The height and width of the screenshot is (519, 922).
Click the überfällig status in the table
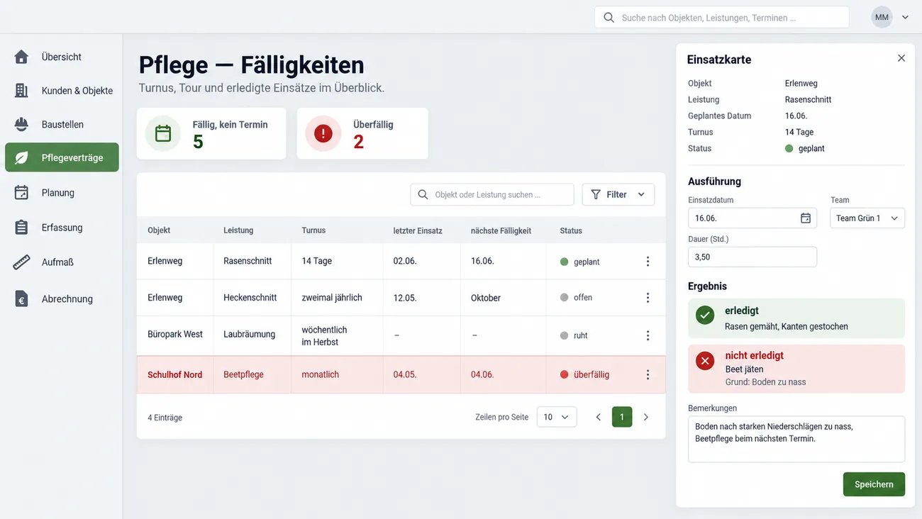(584, 374)
